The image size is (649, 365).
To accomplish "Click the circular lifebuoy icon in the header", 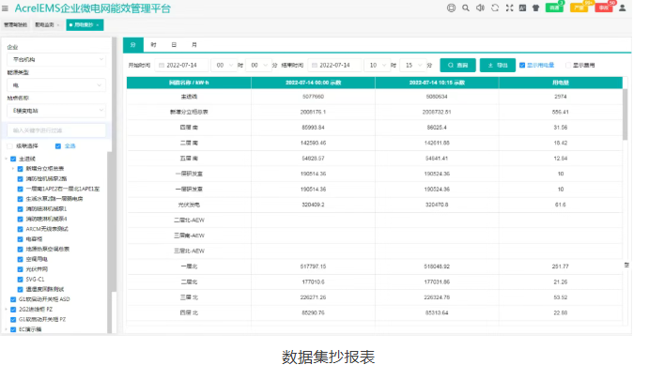I will pos(451,8).
